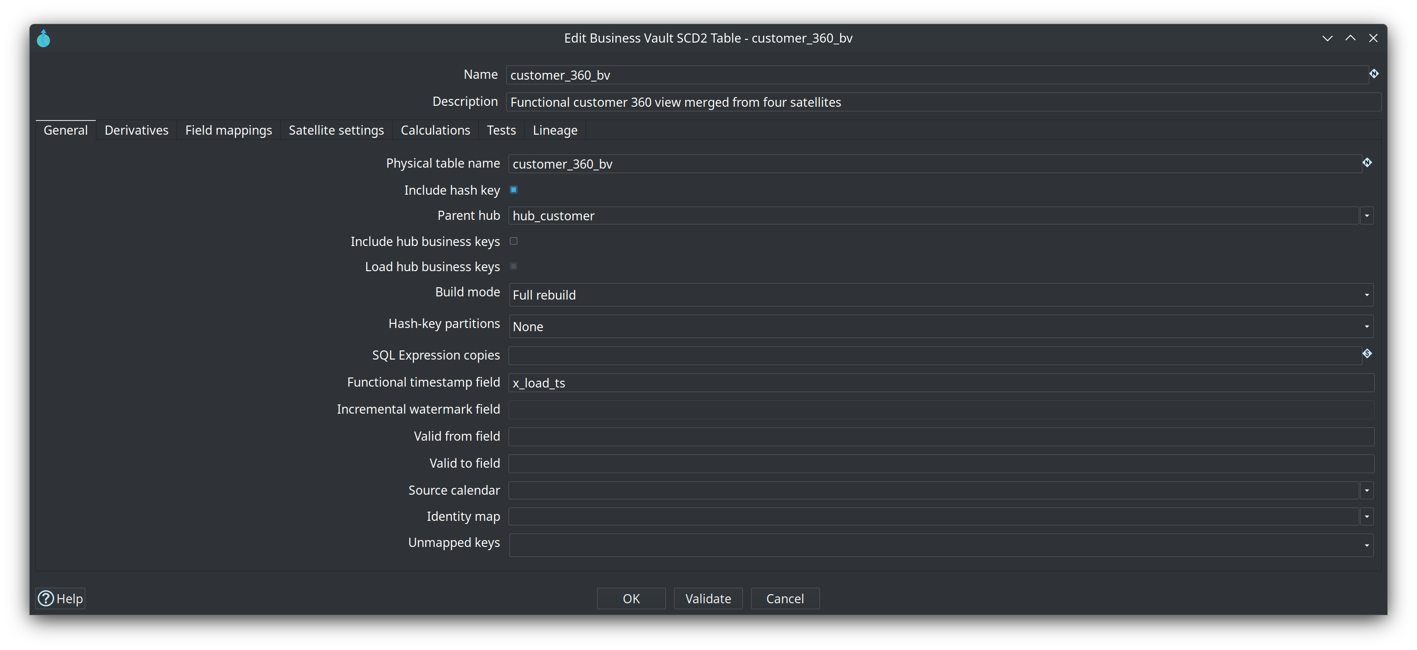The width and height of the screenshot is (1417, 650).
Task: Click the variable icon beside Name field
Action: click(x=1373, y=74)
